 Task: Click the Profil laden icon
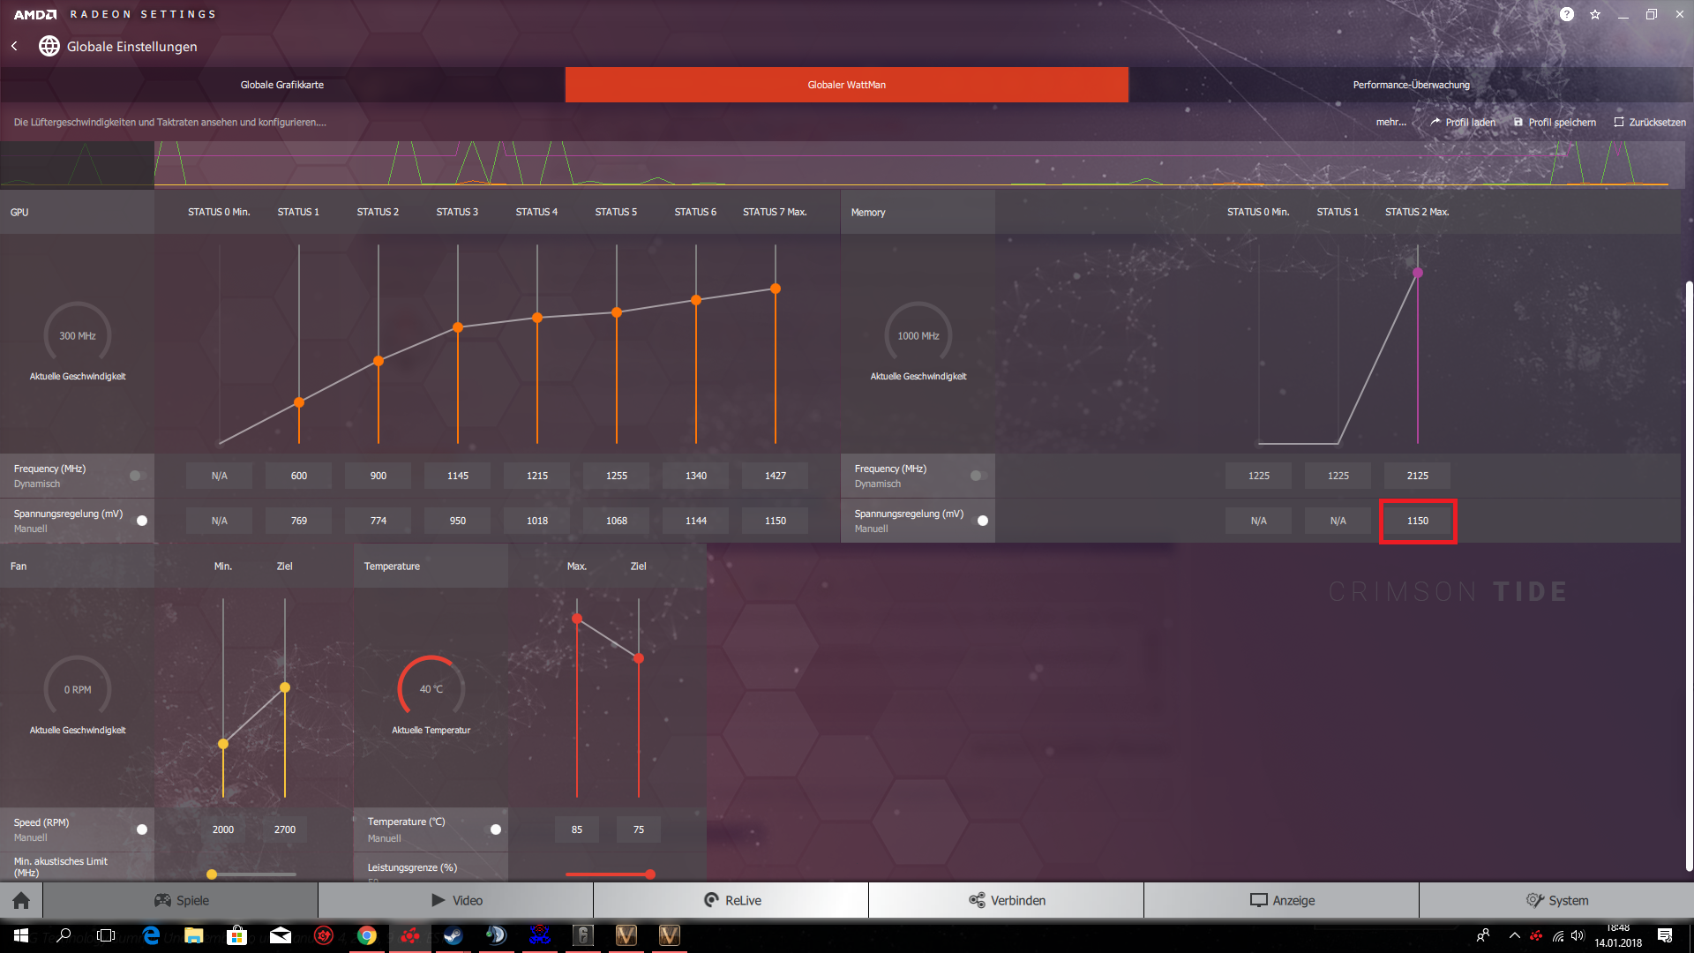1435,122
